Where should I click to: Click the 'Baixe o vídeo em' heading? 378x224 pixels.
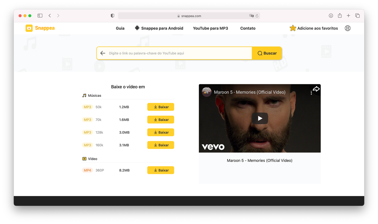[x=128, y=87]
